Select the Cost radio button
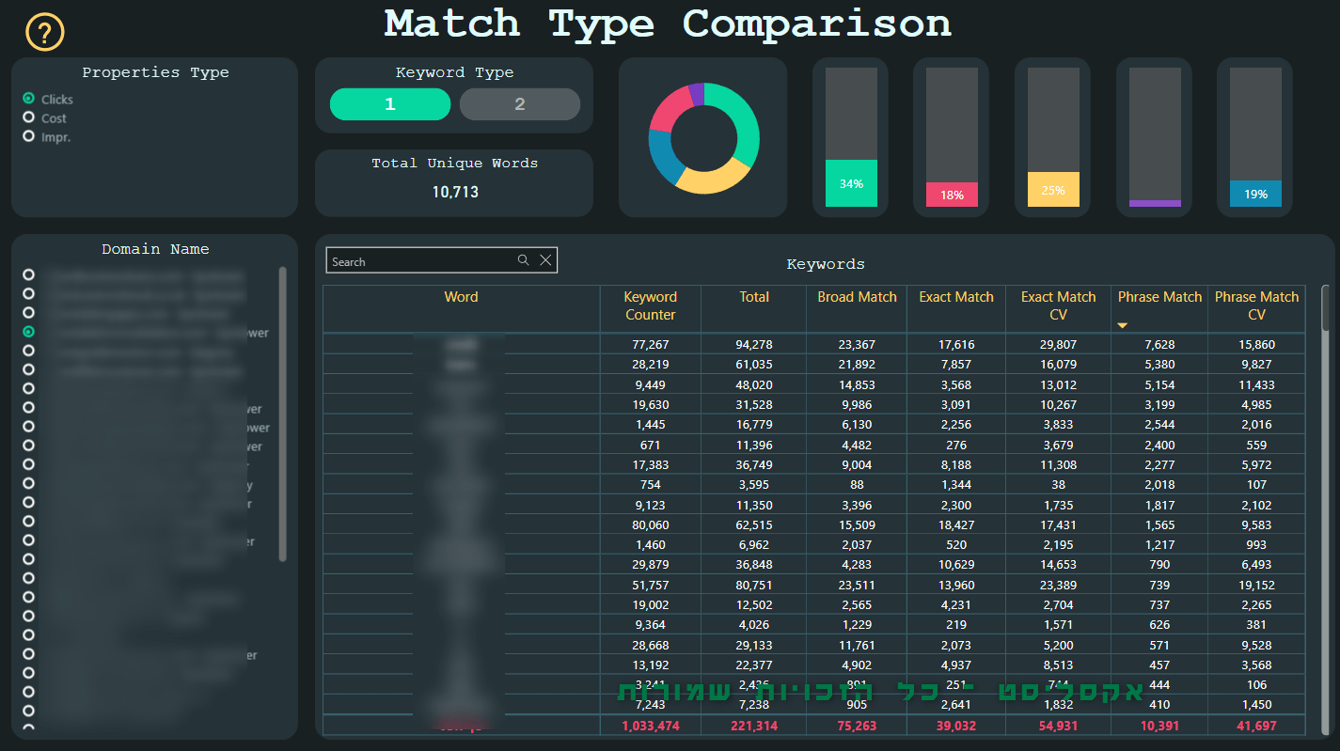1340x751 pixels. pyautogui.click(x=29, y=117)
